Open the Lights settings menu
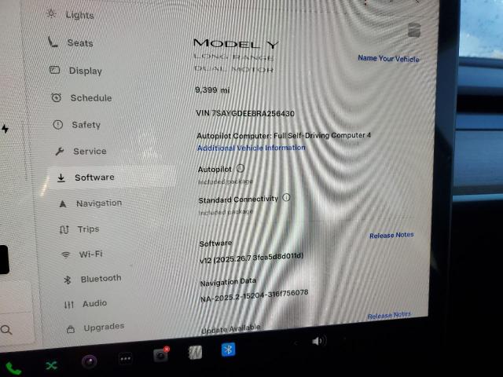This screenshot has width=503, height=377. point(79,15)
